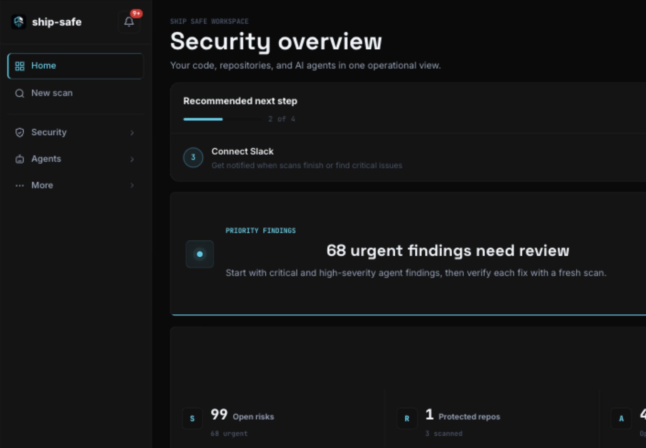The width and height of the screenshot is (646, 448).
Task: Expand the More submenu chevron
Action: [132, 186]
